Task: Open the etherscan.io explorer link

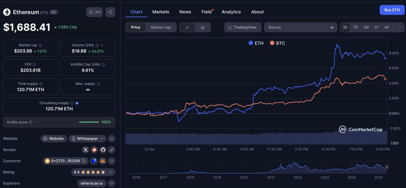Action: (x=92, y=183)
